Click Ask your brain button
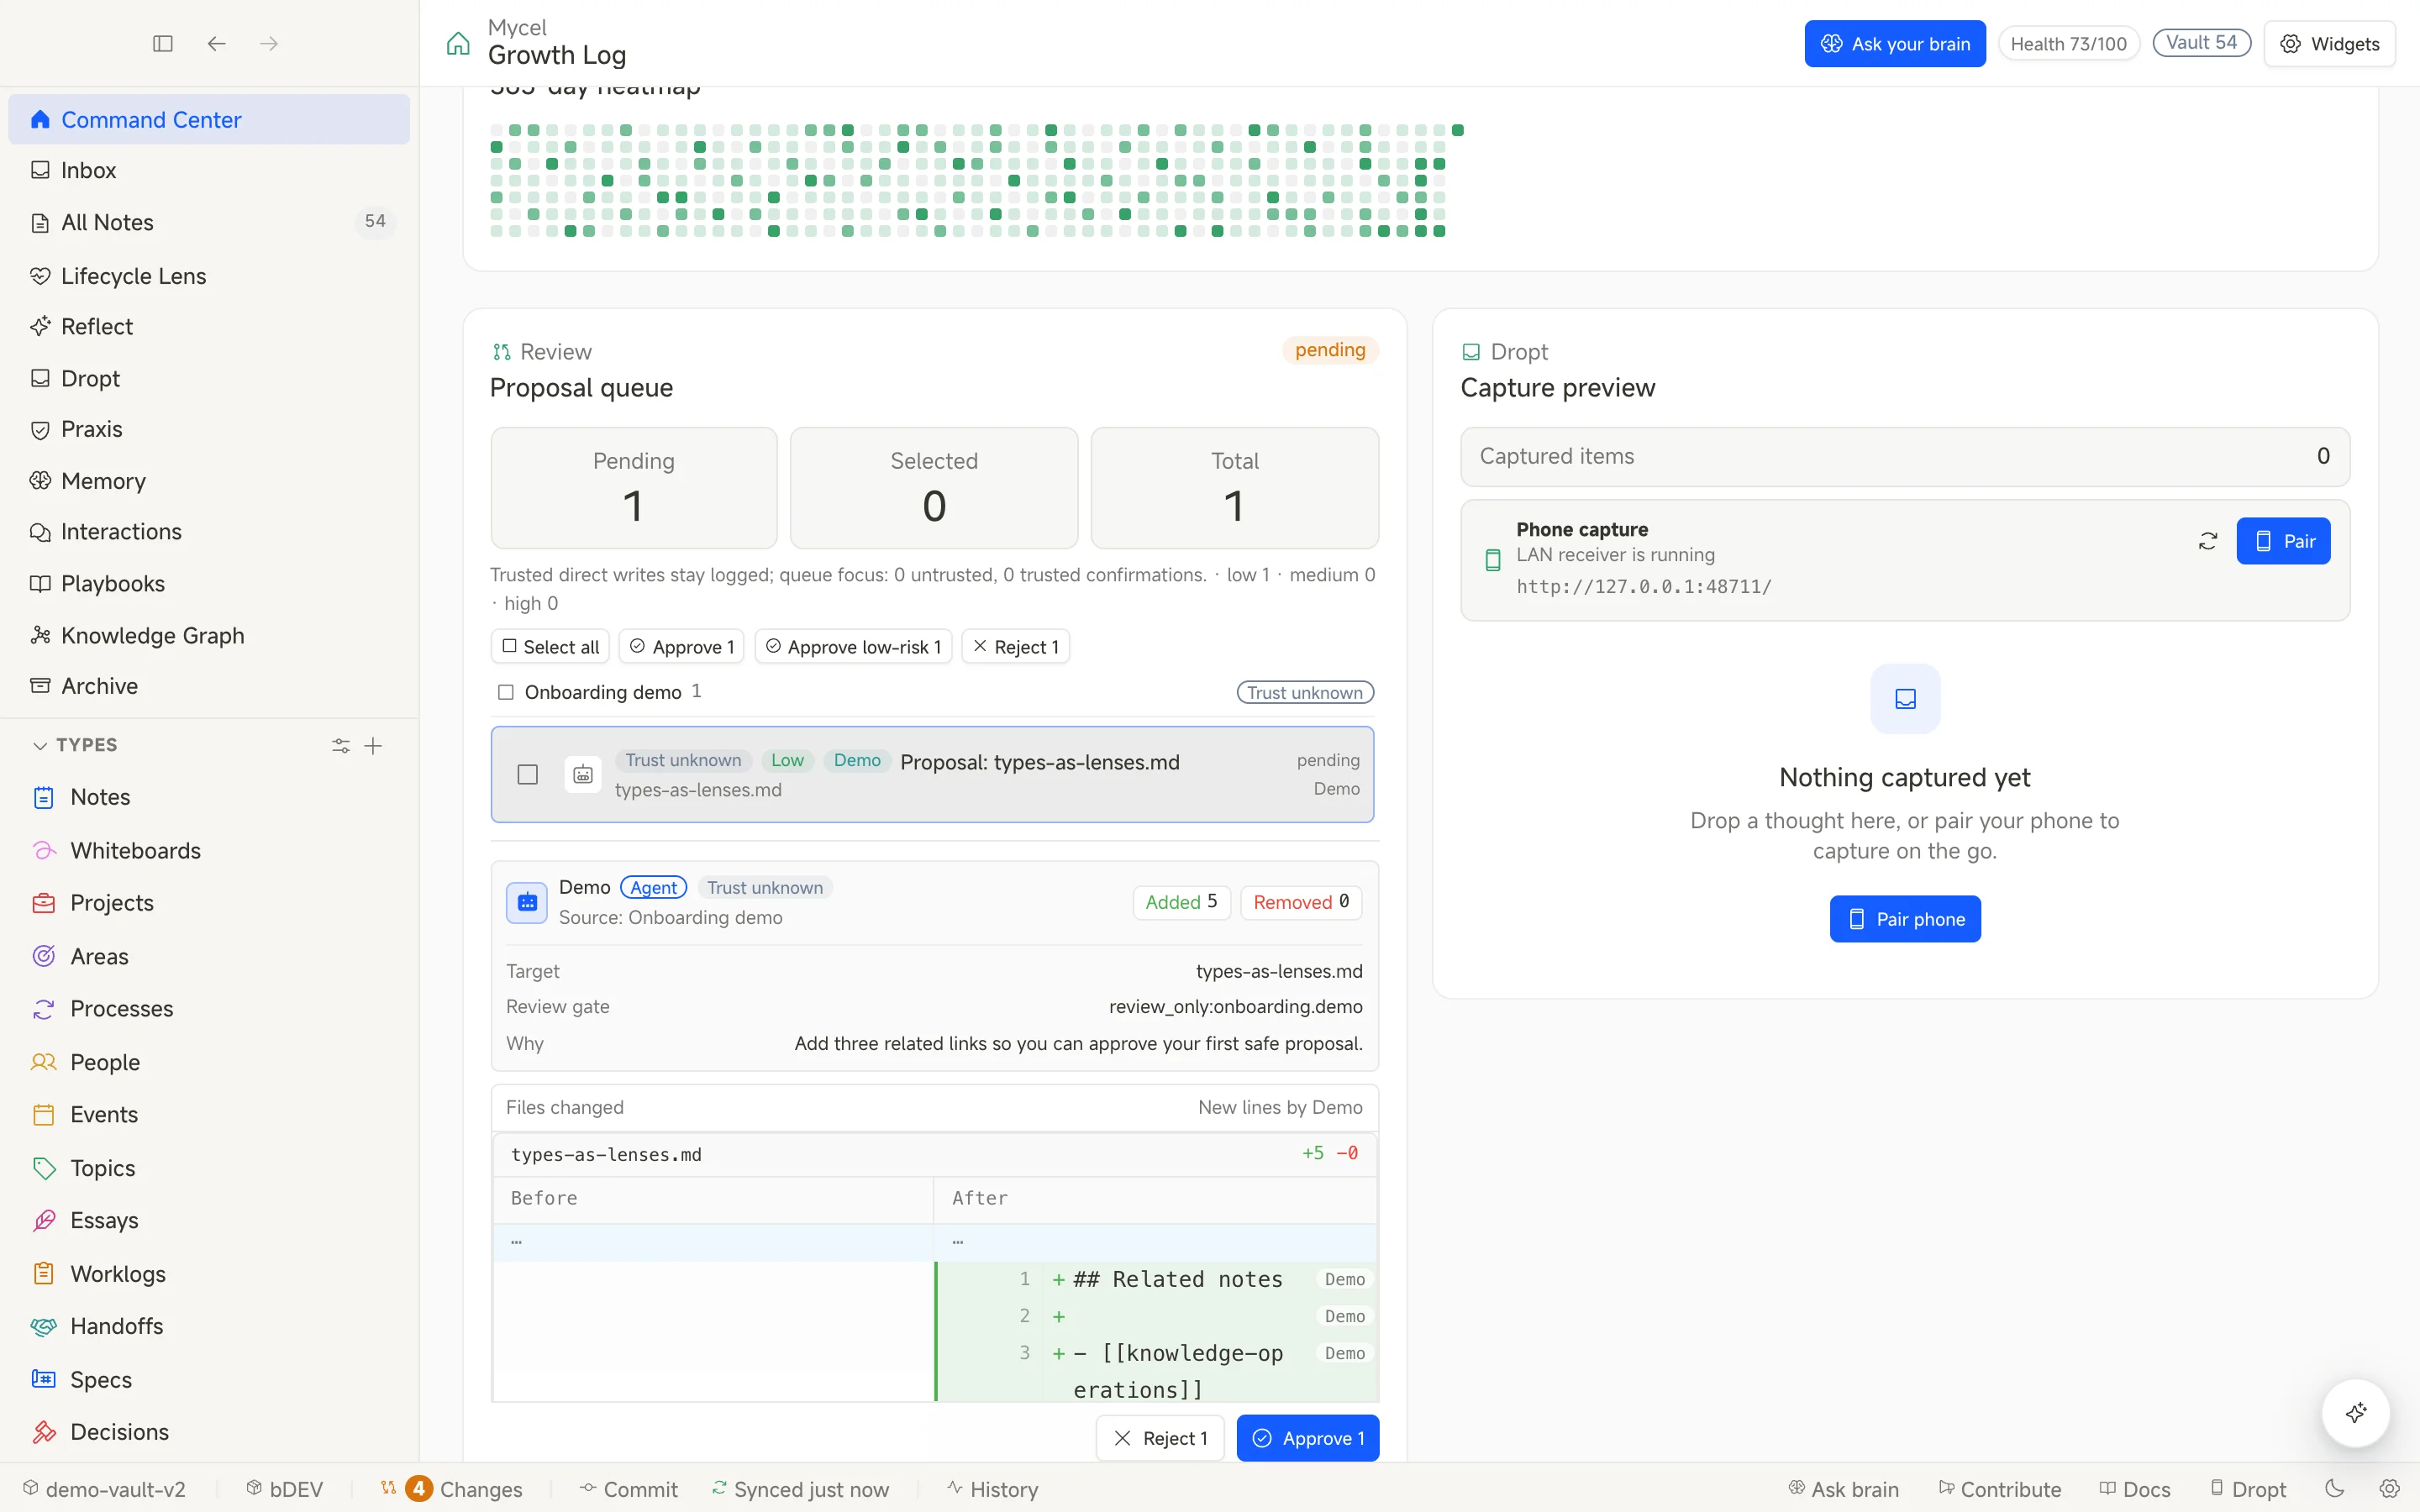Viewport: 2420px width, 1512px height. point(1895,43)
